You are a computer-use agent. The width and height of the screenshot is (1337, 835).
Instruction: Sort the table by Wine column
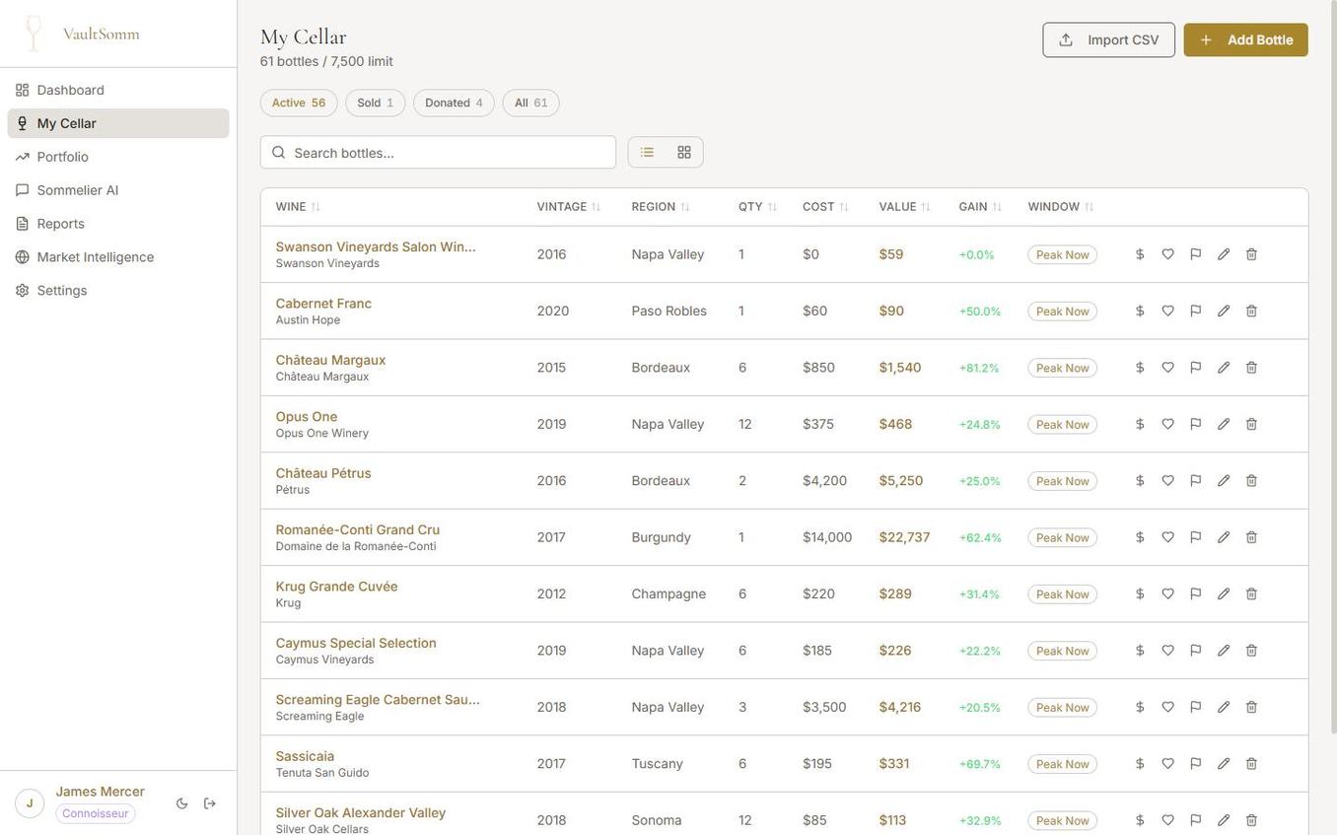click(x=299, y=207)
